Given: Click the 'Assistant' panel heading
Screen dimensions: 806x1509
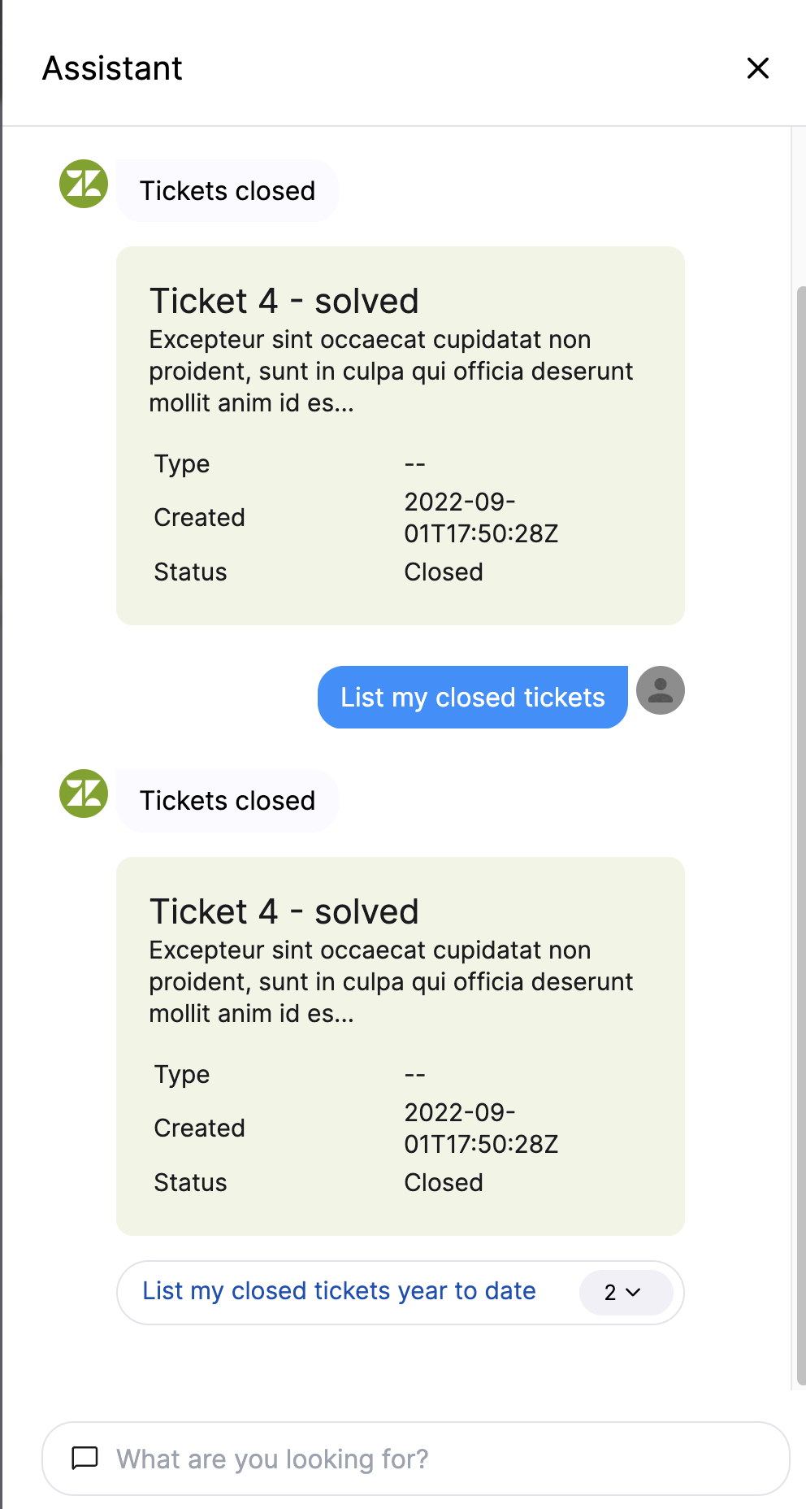Looking at the screenshot, I should pos(112,68).
